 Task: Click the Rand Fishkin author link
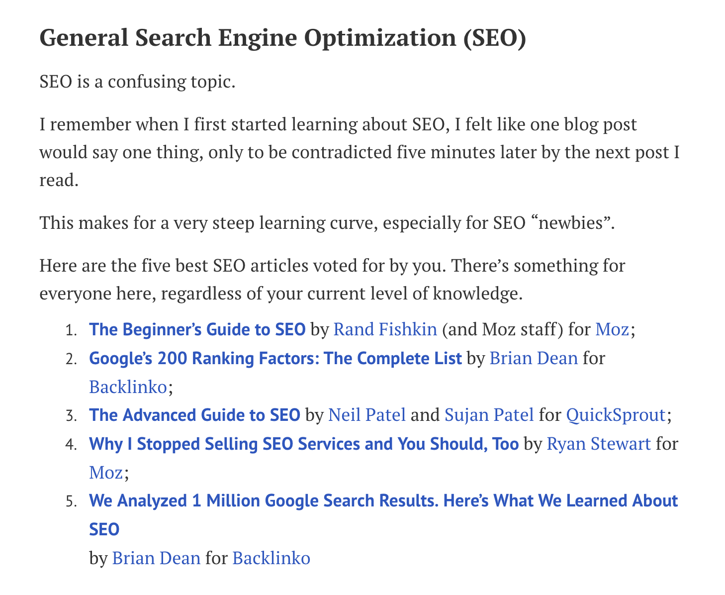(x=385, y=329)
